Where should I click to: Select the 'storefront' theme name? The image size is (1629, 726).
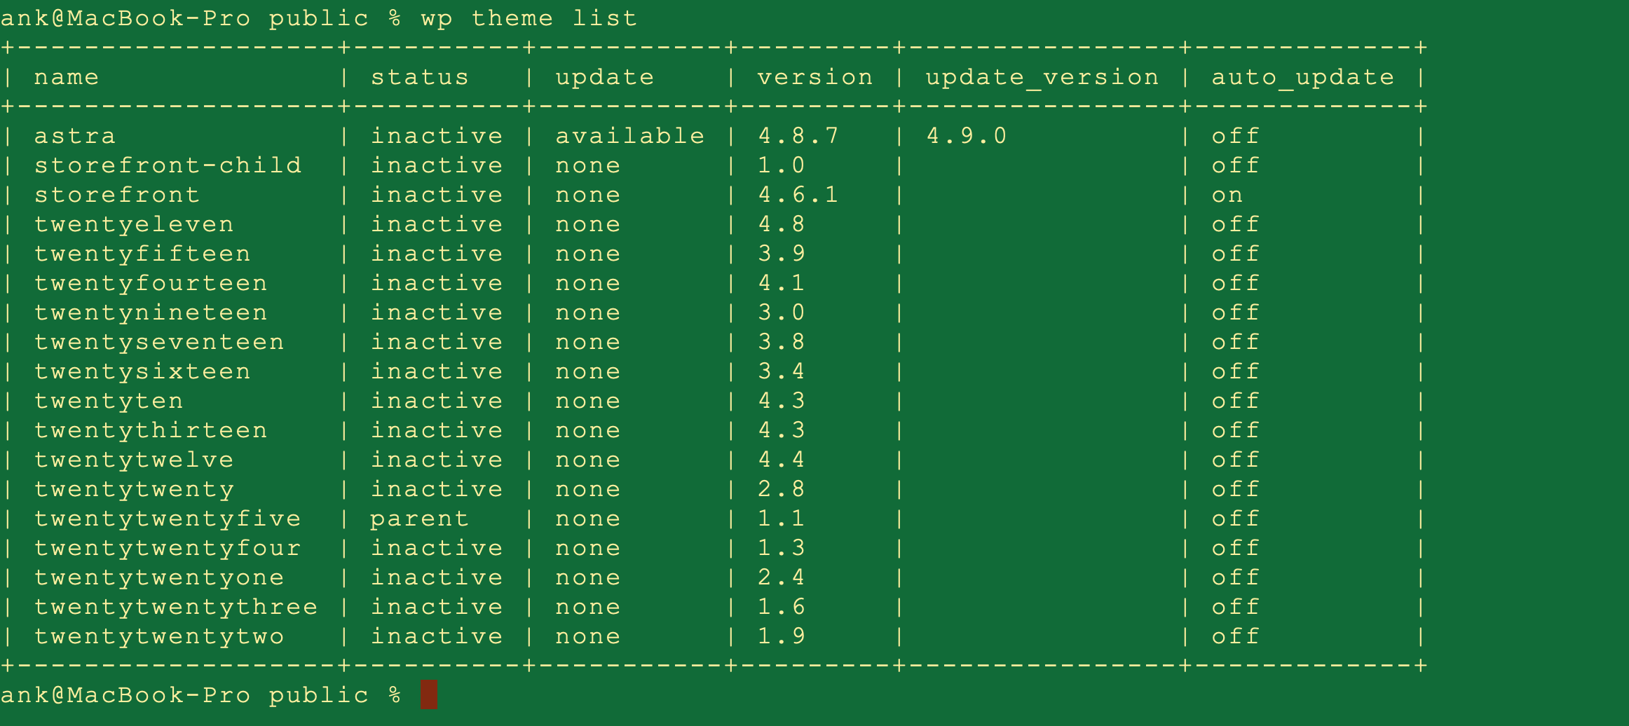click(x=117, y=195)
